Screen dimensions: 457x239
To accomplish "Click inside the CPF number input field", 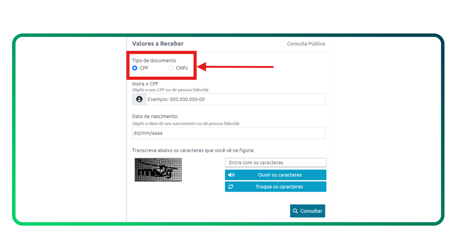I will pos(236,99).
